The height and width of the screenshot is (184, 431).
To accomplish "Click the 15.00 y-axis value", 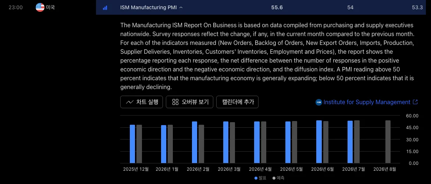I will (x=412, y=151).
